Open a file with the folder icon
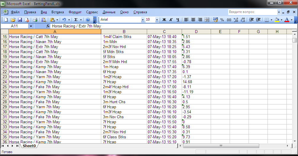298x156 pixels. pos(13,20)
